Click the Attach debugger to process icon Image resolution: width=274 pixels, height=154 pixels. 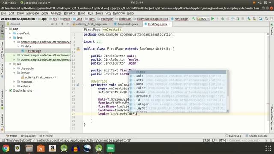238,18
